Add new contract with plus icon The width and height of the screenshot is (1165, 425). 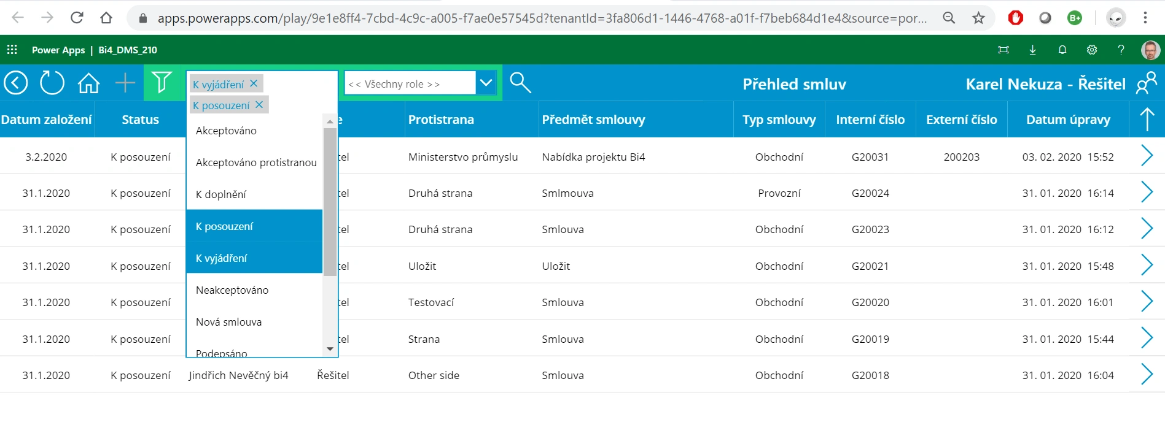pyautogui.click(x=125, y=83)
